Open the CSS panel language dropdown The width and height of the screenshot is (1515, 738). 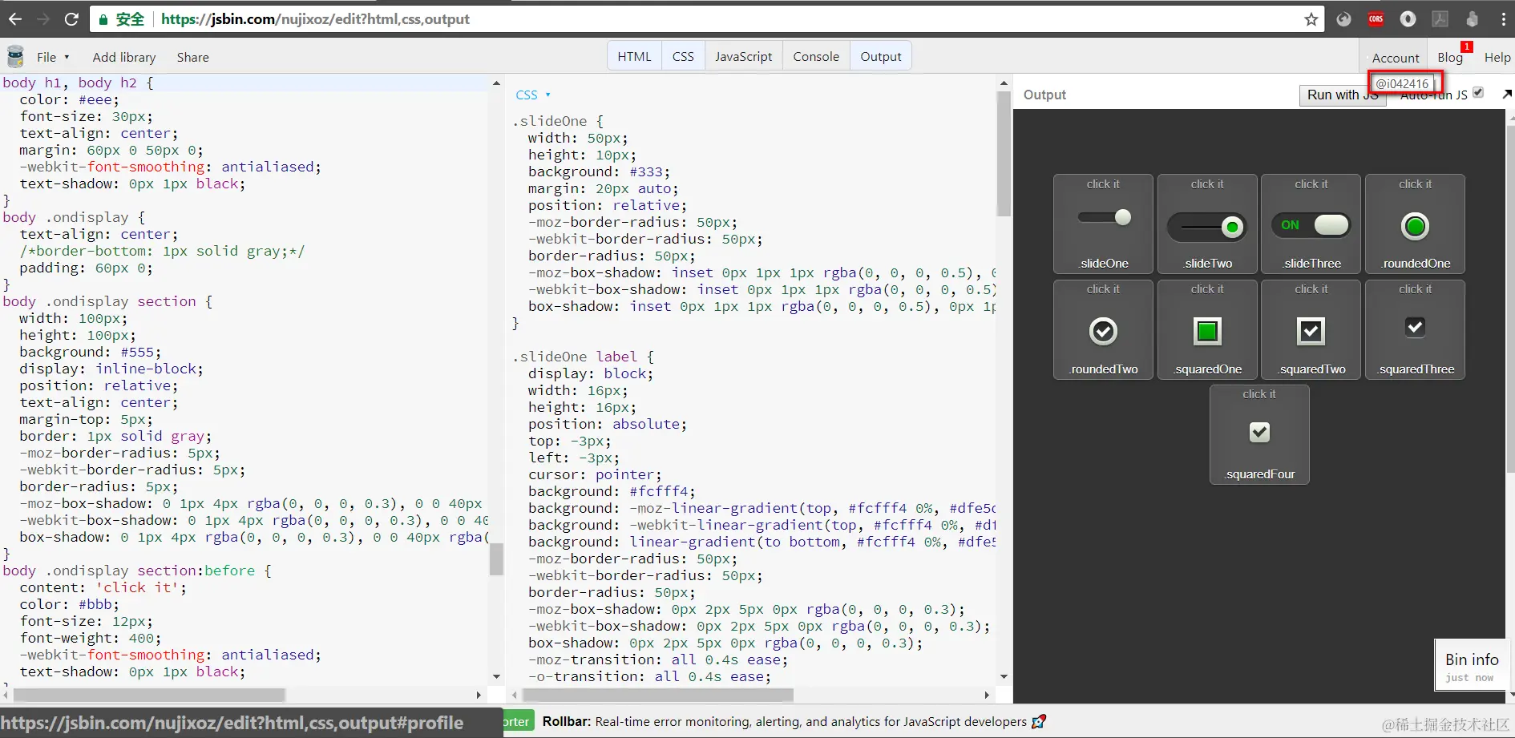coord(533,95)
